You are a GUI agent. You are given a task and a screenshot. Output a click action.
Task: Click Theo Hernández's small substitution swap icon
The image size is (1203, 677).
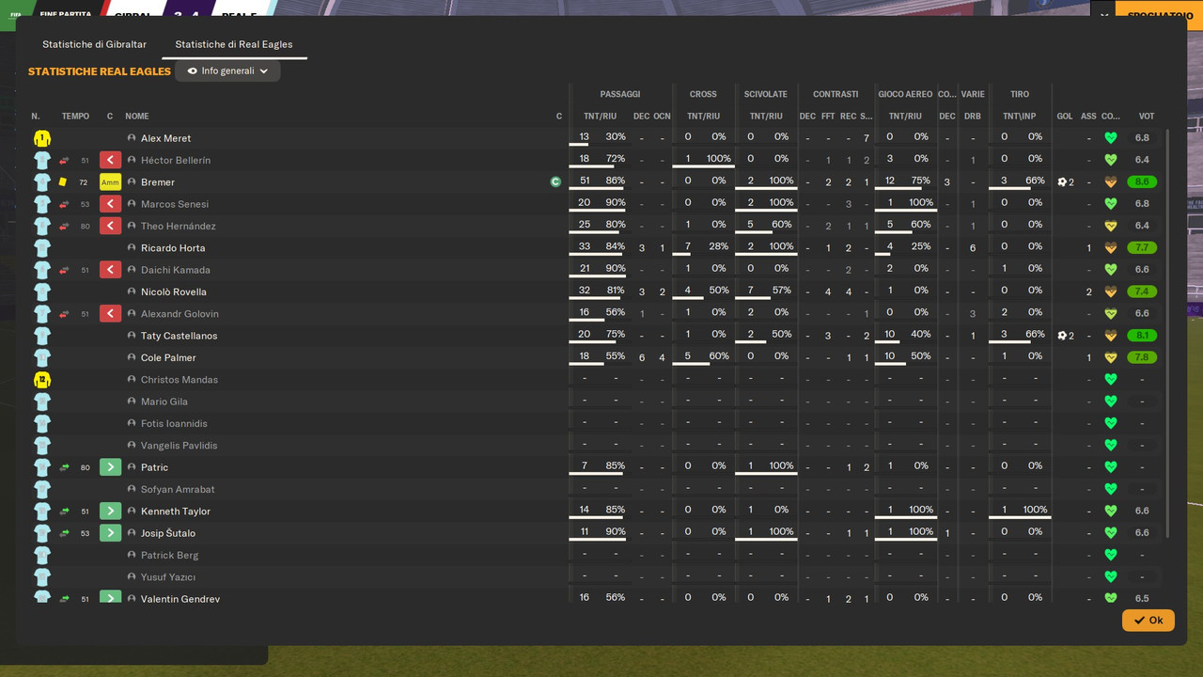pyautogui.click(x=64, y=226)
